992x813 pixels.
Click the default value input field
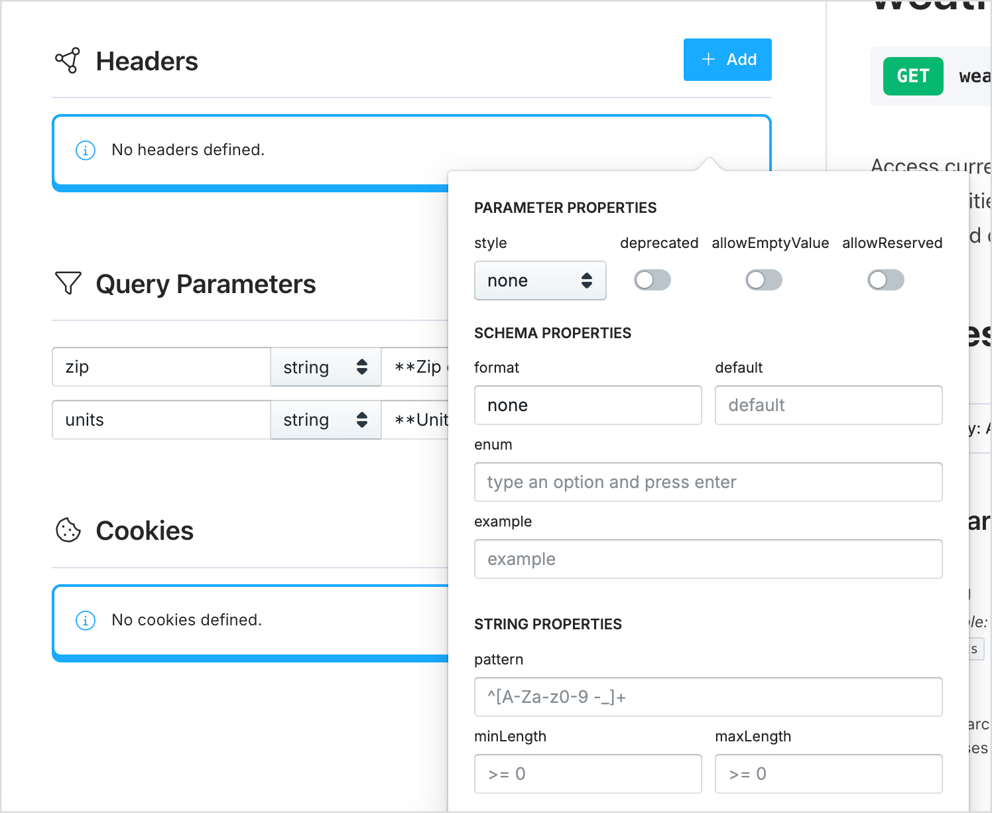(829, 405)
